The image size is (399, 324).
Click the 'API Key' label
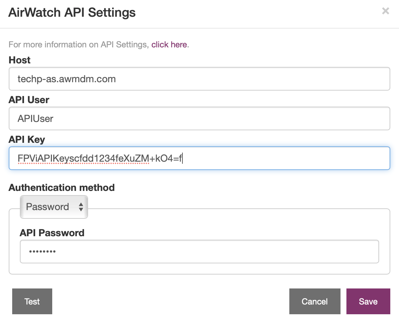pos(27,140)
